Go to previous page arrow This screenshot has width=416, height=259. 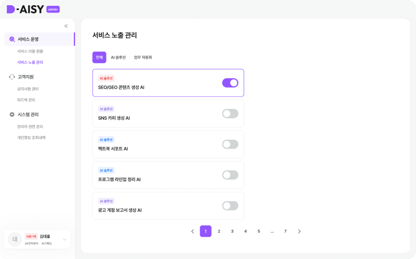point(192,231)
